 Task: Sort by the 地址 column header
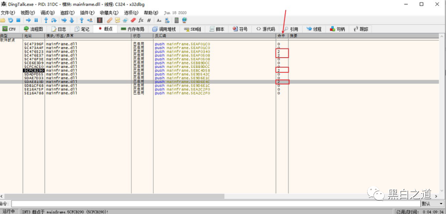34,36
